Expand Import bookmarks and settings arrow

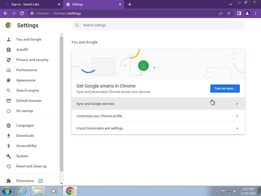pos(237,128)
